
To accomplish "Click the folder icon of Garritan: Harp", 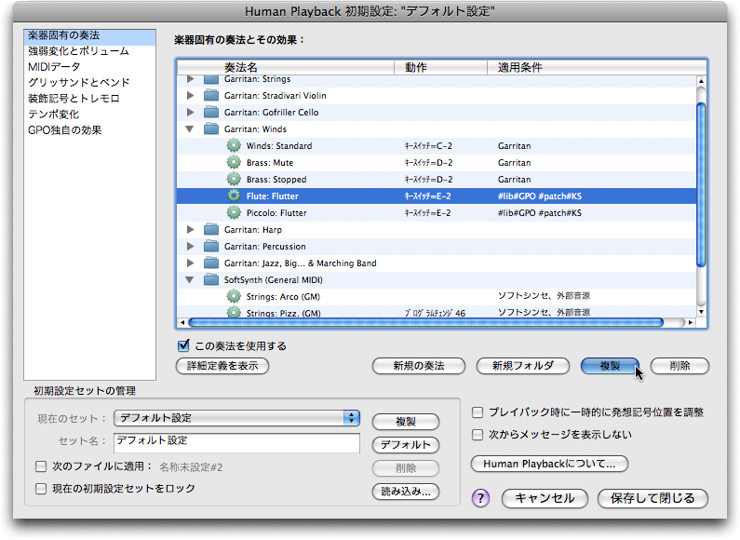I will [x=211, y=229].
